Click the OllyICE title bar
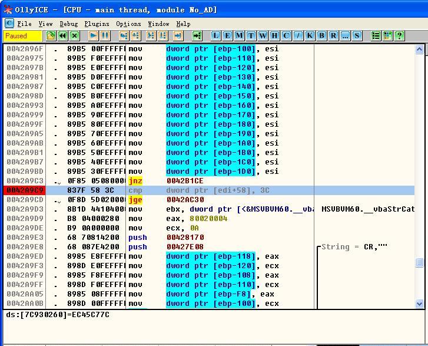428x346 pixels. (214, 10)
